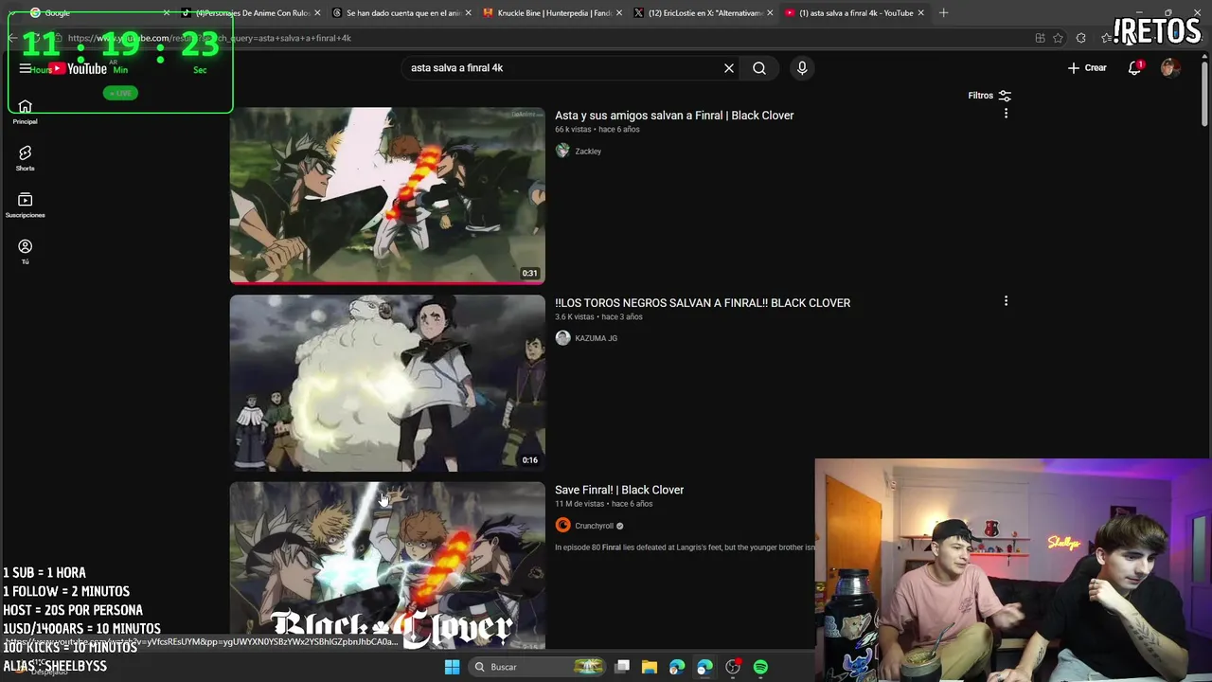The height and width of the screenshot is (682, 1212).
Task: Play the 0:16 Toros Negros thumbnail
Action: pos(387,383)
